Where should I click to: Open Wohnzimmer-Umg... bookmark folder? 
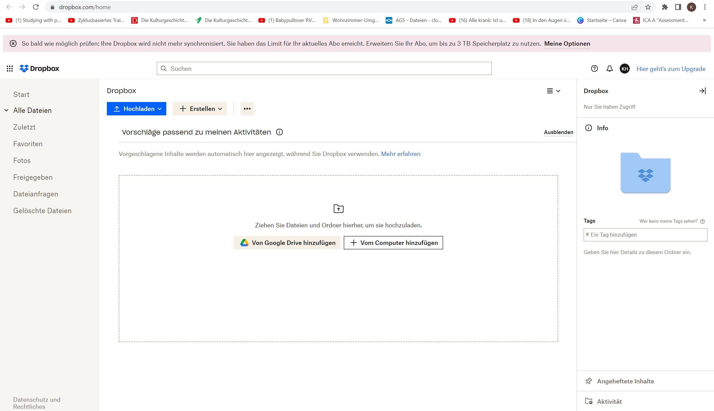pyautogui.click(x=350, y=20)
